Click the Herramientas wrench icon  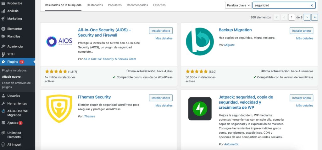point(3,104)
